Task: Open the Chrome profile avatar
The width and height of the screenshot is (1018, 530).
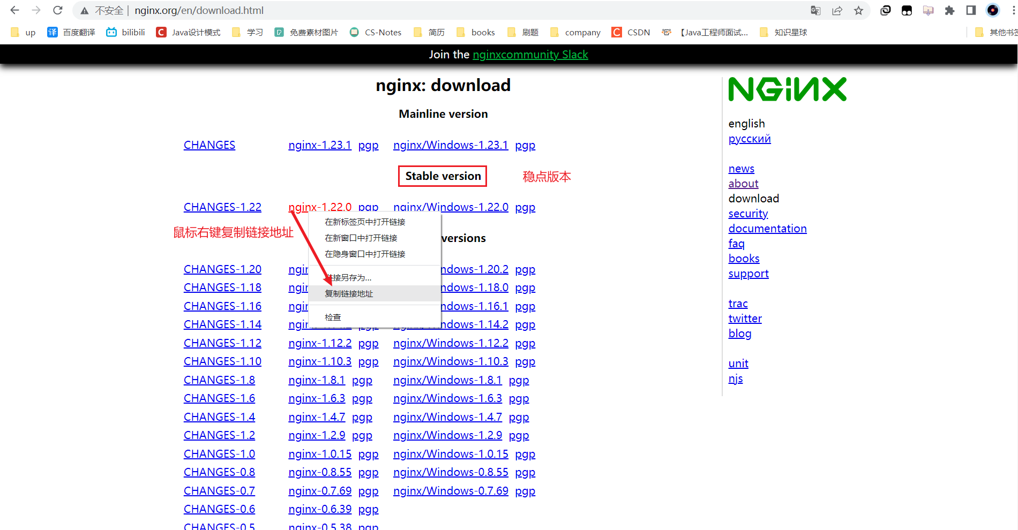Action: pos(993,11)
